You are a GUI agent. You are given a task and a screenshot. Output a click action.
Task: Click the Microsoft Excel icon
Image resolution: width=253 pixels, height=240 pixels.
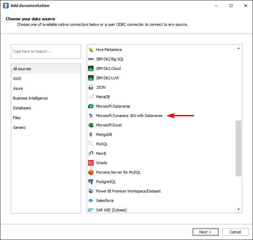(x=91, y=125)
